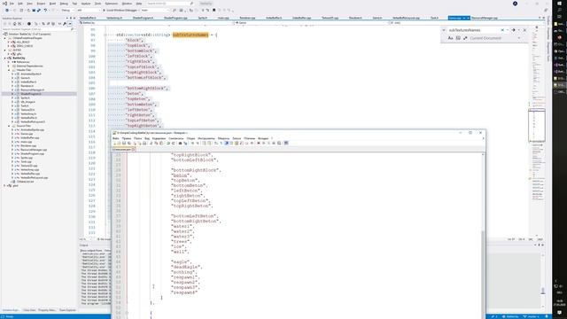The image size is (567, 319).
Task: Click Output panel vertical scrollbar
Action: coord(543,280)
